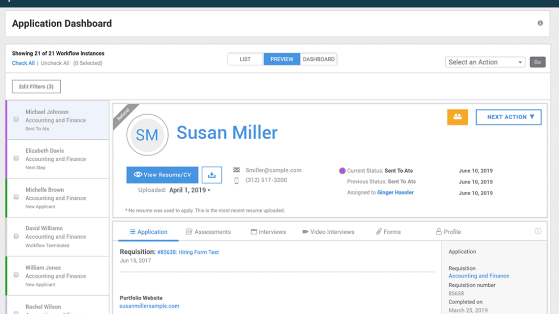Open the DASHBOARD view

(319, 59)
